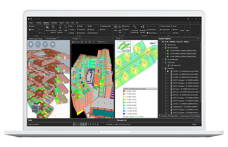
Task: Click the swap arrows button in 3D preview
Action: 45,44
